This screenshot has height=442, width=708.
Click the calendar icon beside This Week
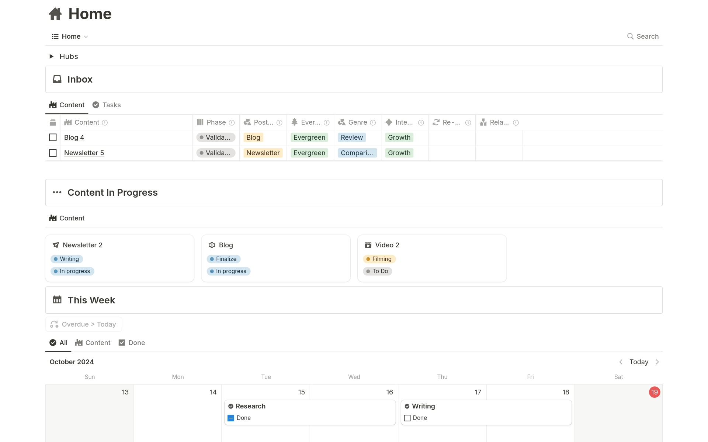tap(57, 300)
